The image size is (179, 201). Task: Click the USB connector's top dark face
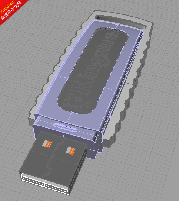(54, 158)
